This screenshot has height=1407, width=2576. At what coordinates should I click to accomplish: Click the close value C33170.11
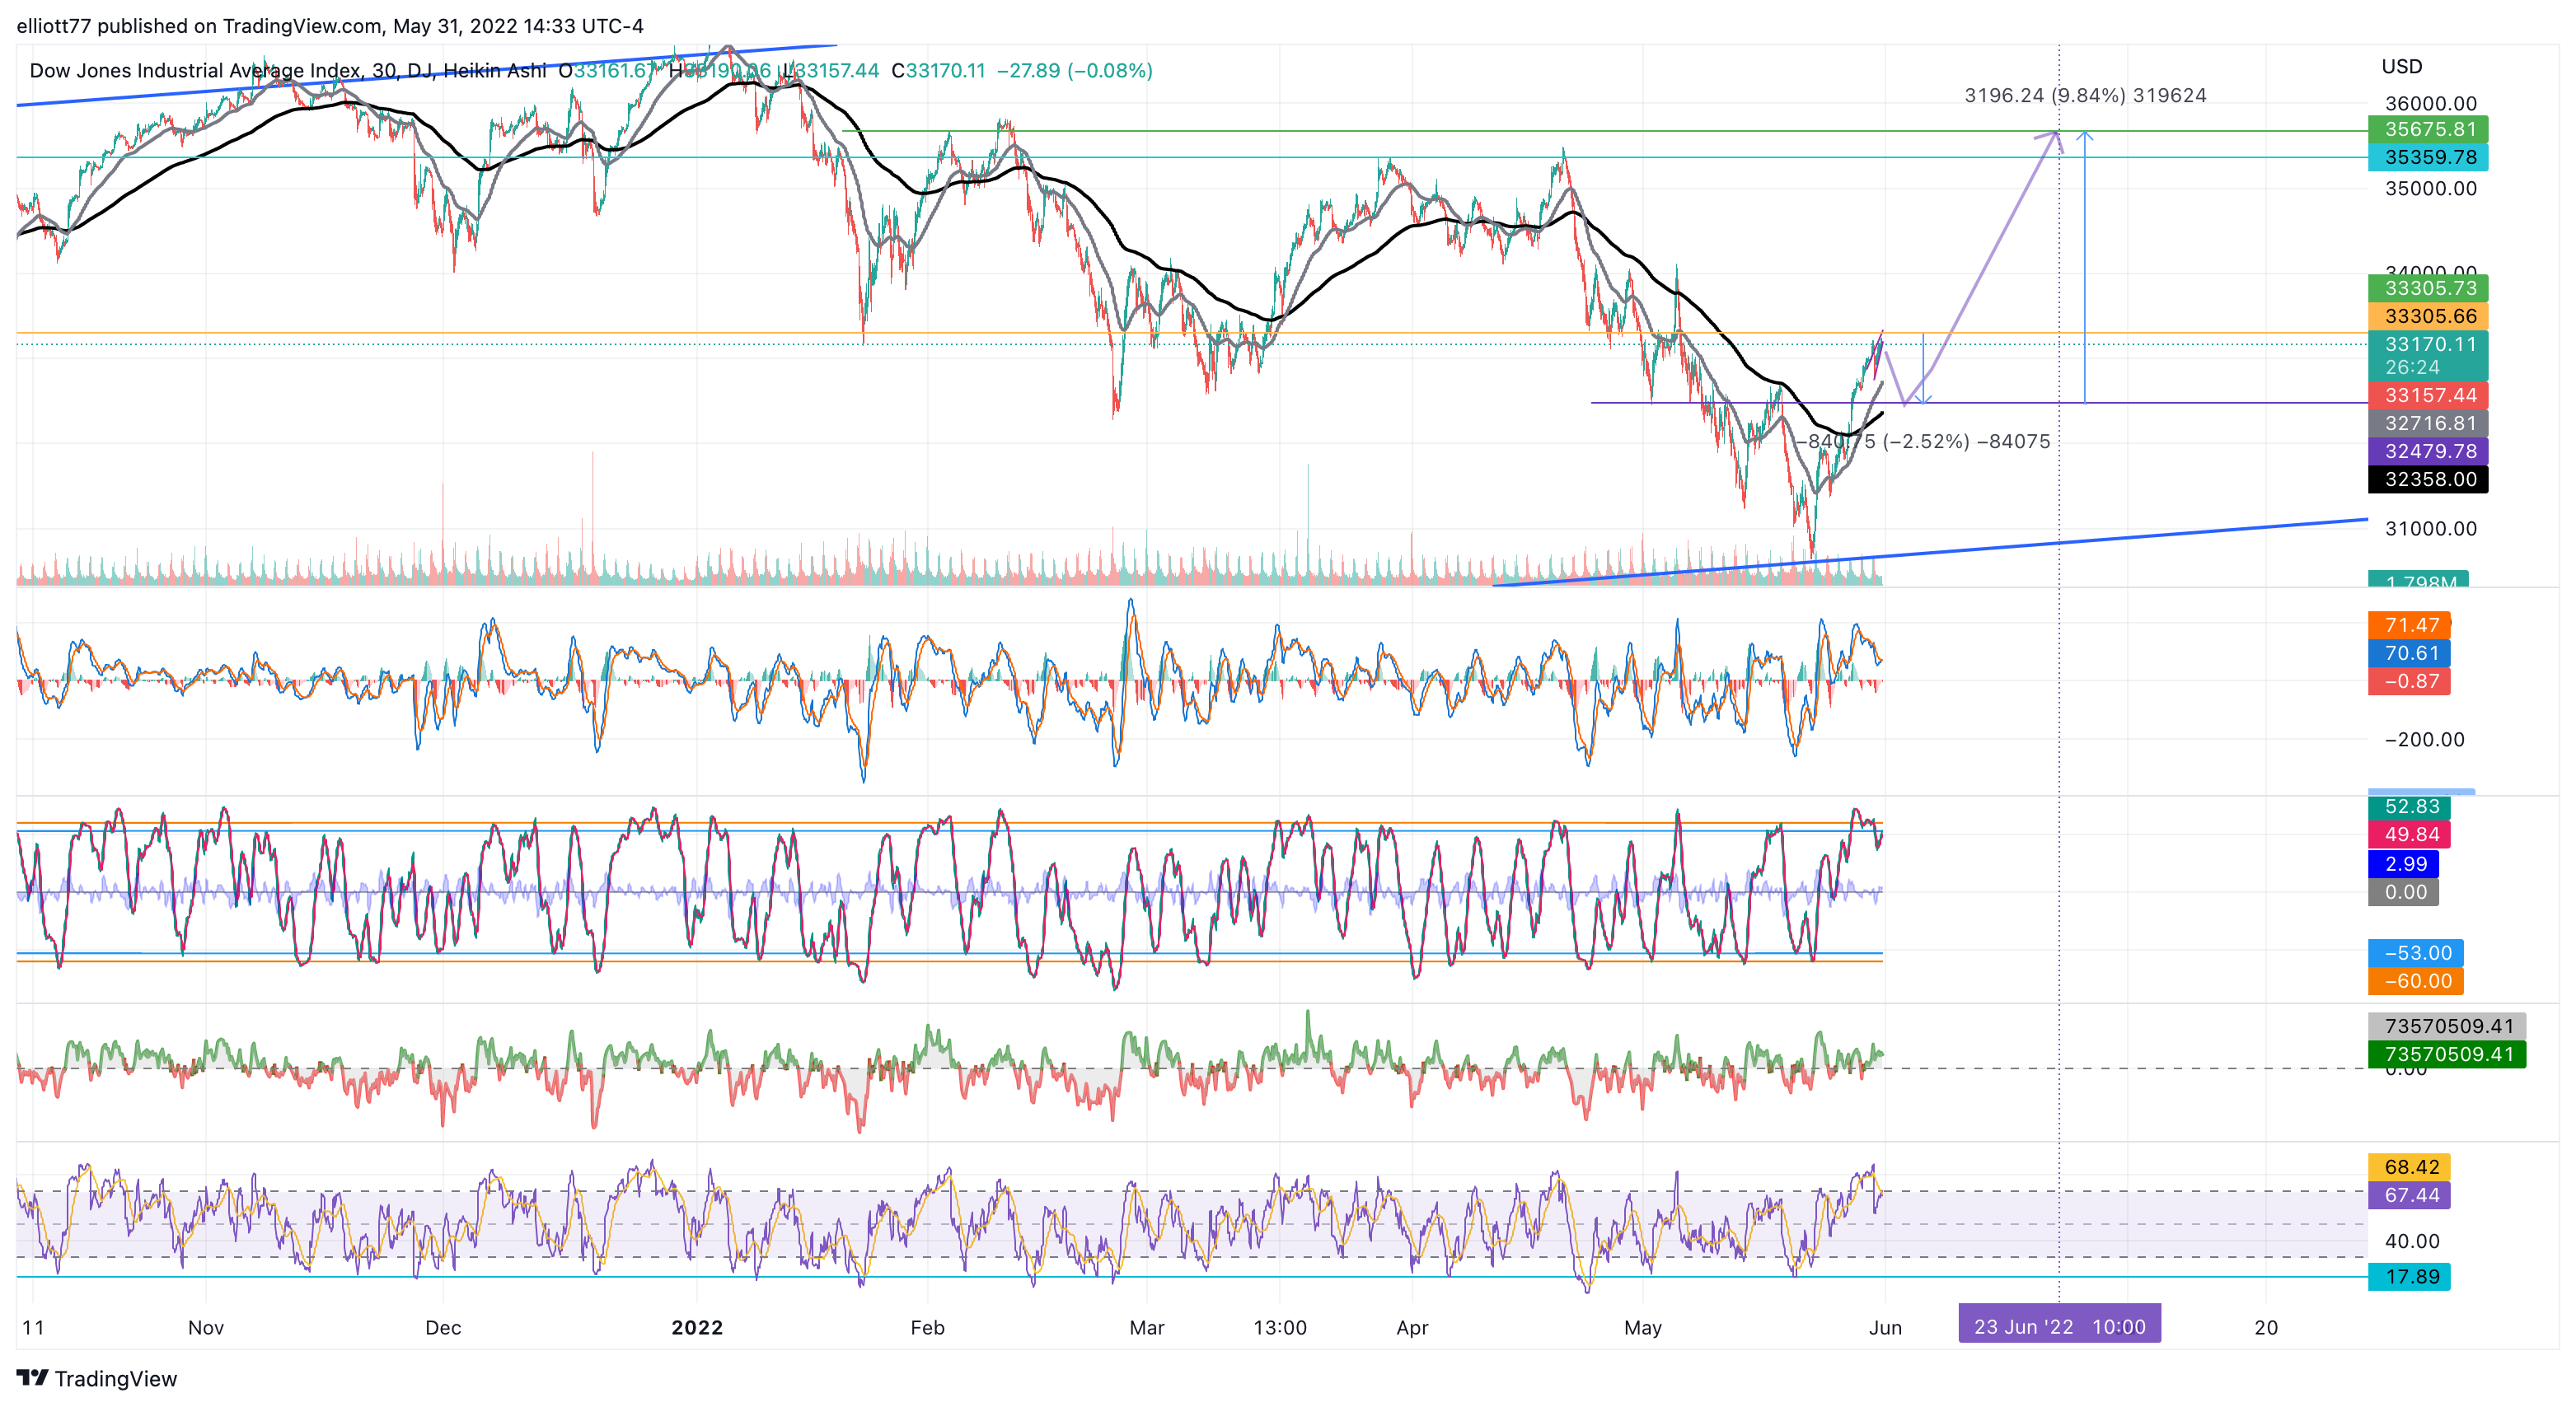pyautogui.click(x=938, y=71)
